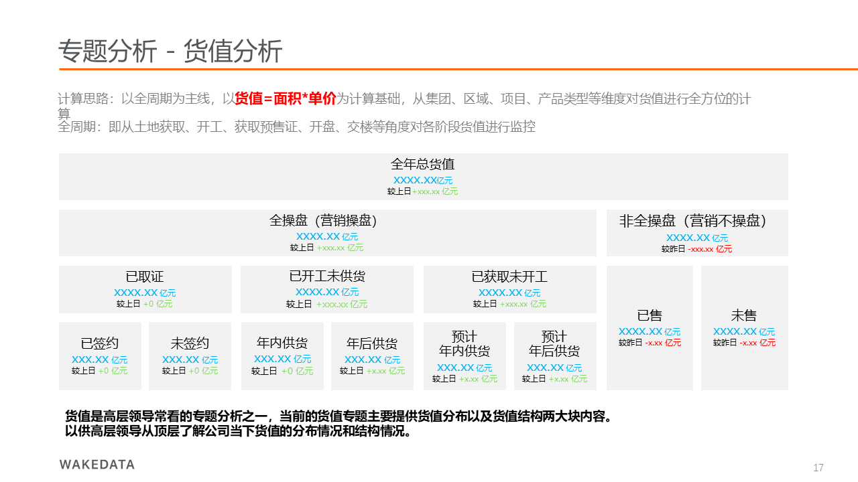The height and width of the screenshot is (482, 858).
Task: Open the 非全操盘（营销不操盘）card
Action: pos(697,233)
